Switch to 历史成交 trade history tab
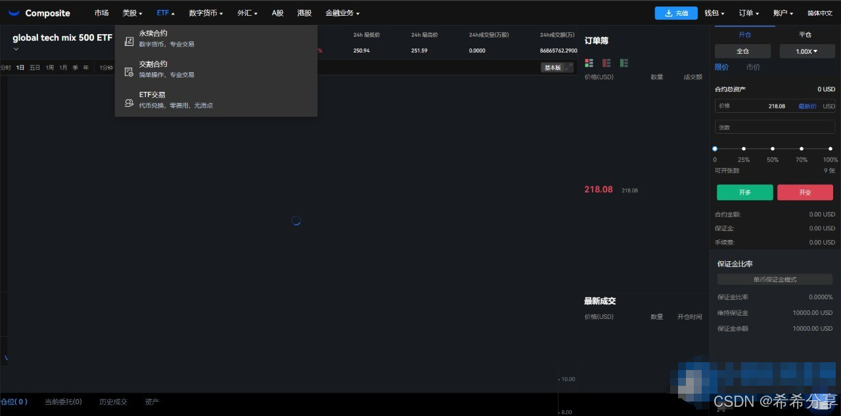 tap(113, 402)
